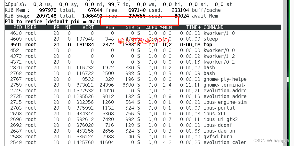Click the VIRT column header
This screenshot has width=294, height=146.
point(88,27)
